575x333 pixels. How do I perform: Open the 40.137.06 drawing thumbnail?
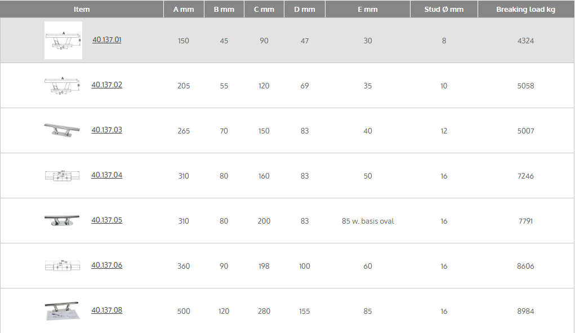click(62, 265)
